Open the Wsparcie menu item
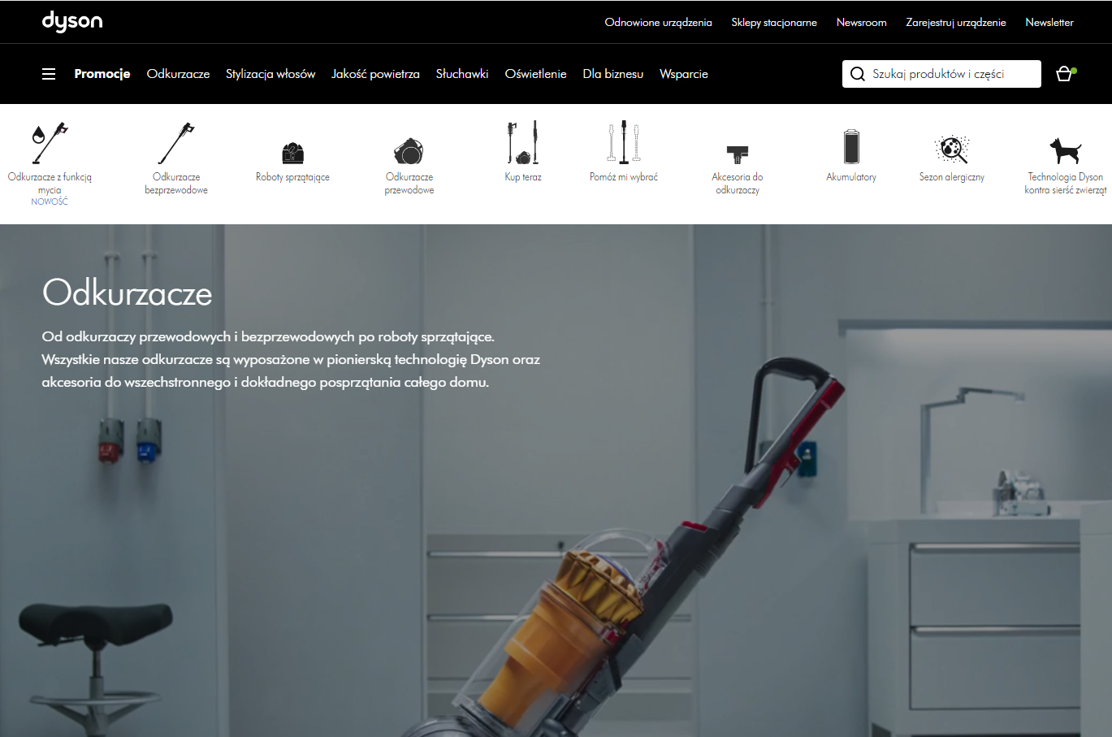Screen dimensions: 1112x737 (x=684, y=74)
